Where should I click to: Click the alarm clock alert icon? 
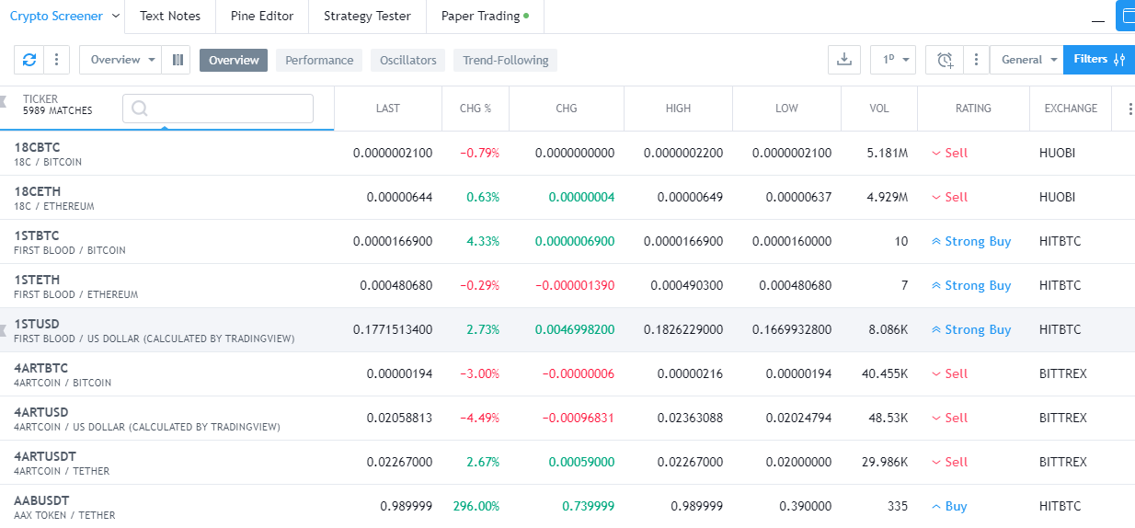tap(945, 60)
